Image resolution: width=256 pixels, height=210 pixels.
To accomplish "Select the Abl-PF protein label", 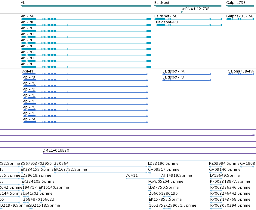I will click(29, 101).
